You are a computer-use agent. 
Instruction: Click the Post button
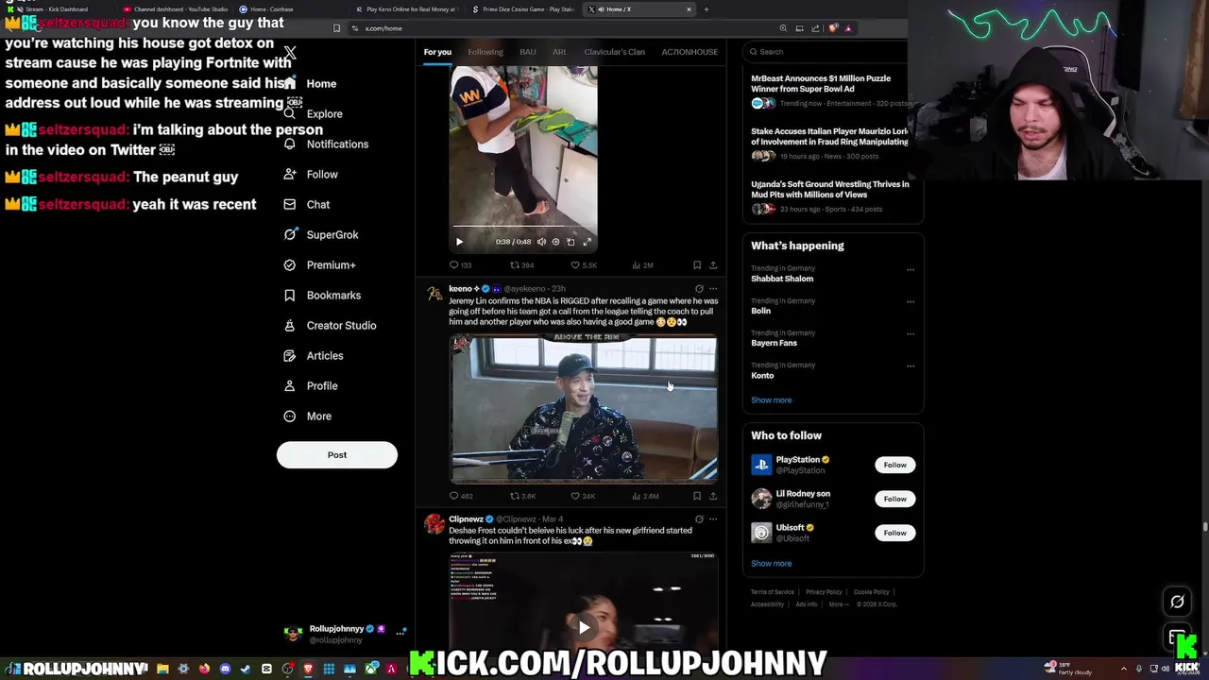point(337,455)
